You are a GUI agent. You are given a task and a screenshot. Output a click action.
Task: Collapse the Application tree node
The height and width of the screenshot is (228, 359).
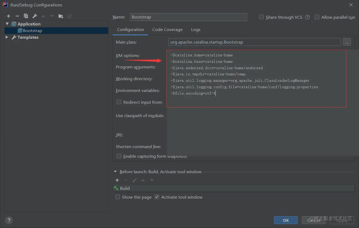coord(7,24)
